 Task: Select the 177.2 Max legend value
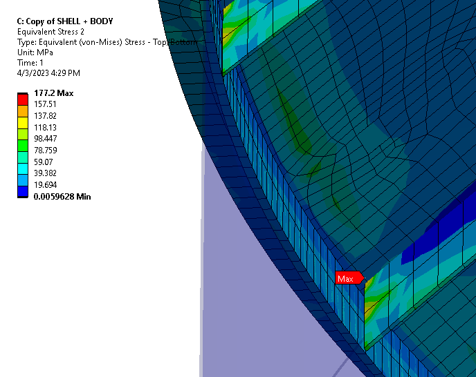coord(53,93)
